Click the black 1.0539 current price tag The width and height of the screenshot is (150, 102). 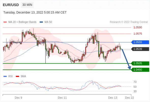[x=140, y=49]
